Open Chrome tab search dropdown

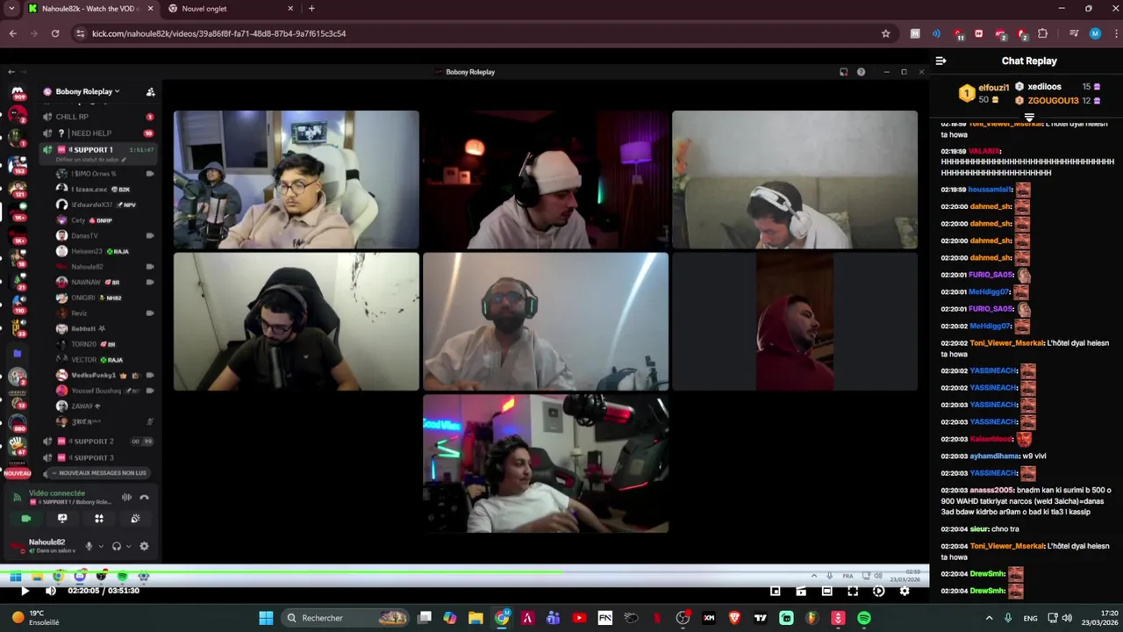(x=11, y=9)
